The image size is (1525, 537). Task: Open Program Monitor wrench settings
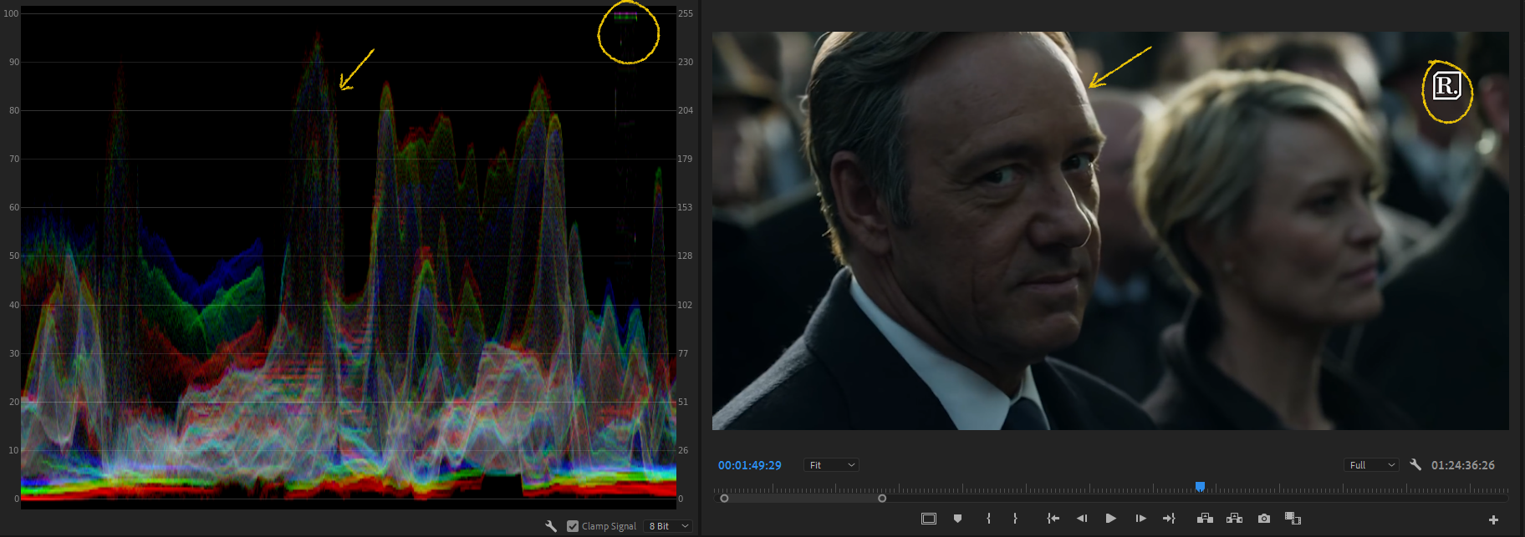click(x=1415, y=464)
